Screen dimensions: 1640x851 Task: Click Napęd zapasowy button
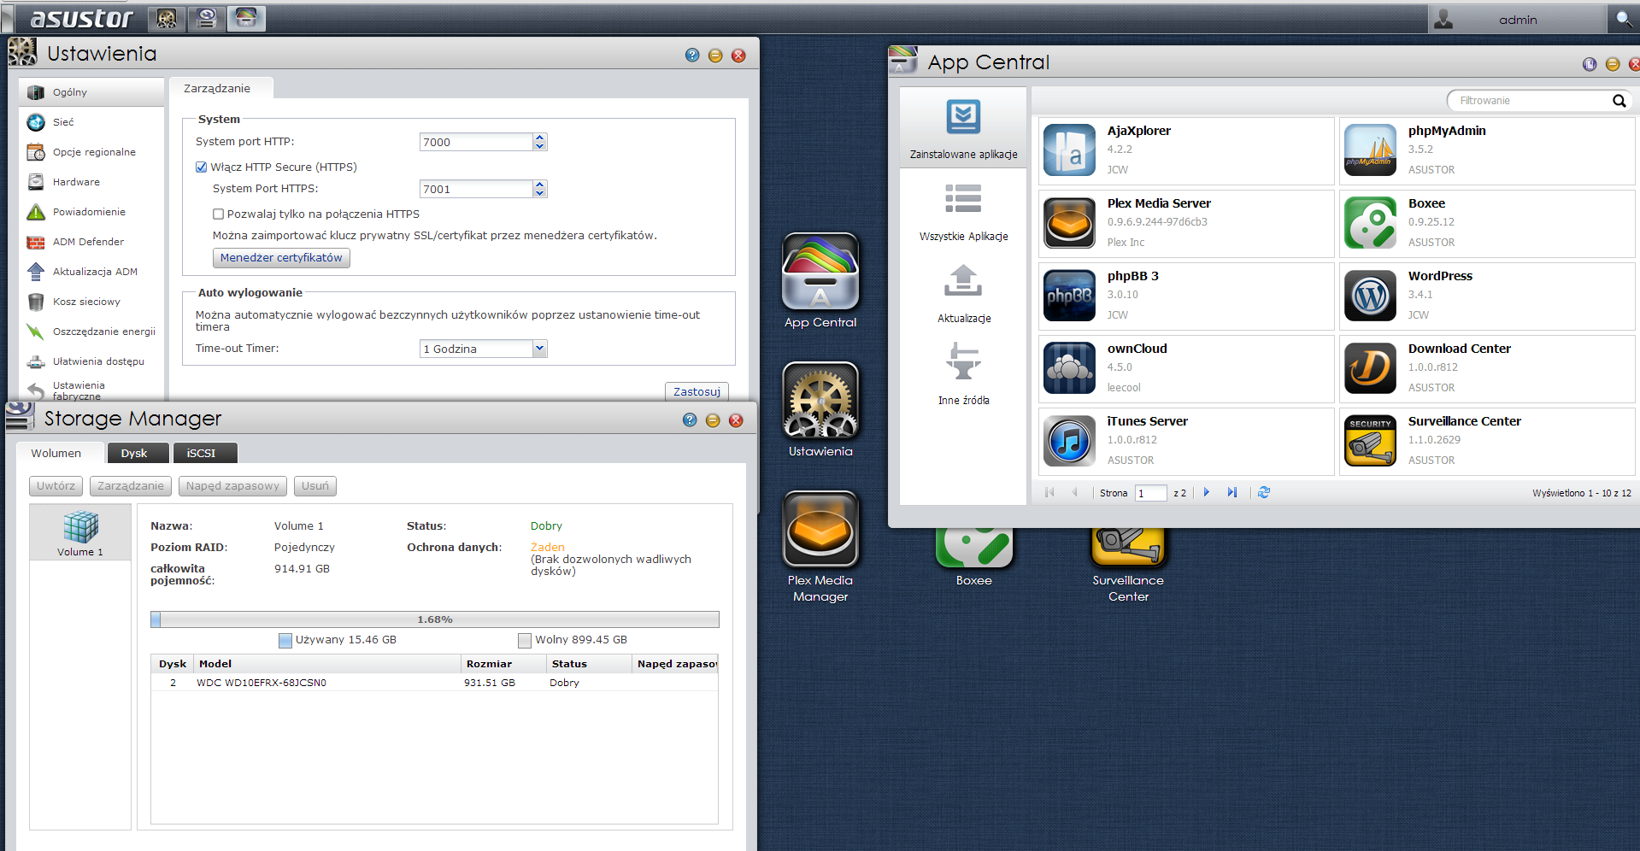tap(232, 486)
